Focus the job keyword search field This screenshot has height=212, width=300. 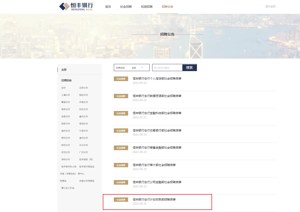(167, 68)
